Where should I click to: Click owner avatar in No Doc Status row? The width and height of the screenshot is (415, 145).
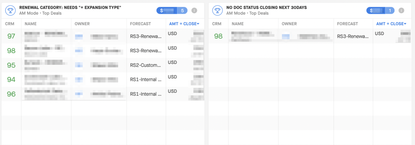click(x=286, y=37)
